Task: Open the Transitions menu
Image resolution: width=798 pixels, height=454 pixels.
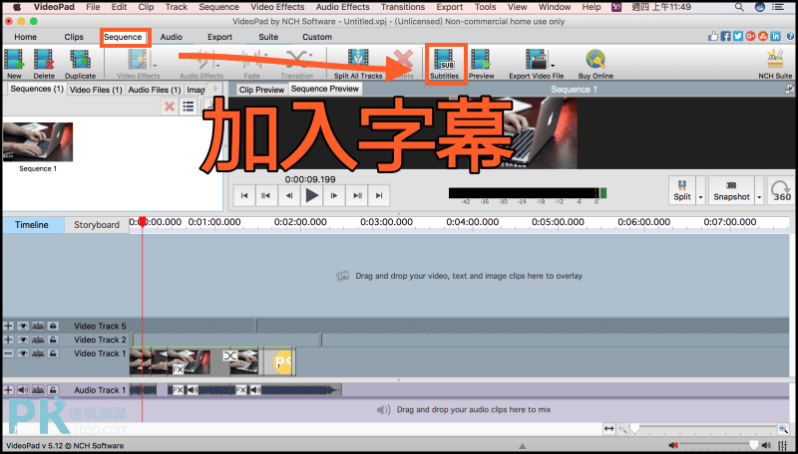Action: point(403,7)
